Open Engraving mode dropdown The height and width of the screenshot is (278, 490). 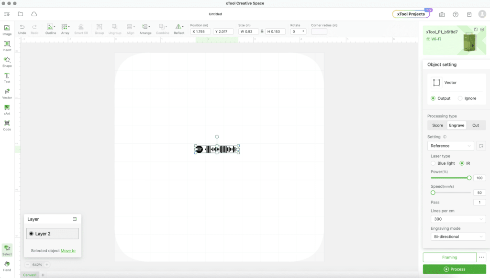point(458,236)
